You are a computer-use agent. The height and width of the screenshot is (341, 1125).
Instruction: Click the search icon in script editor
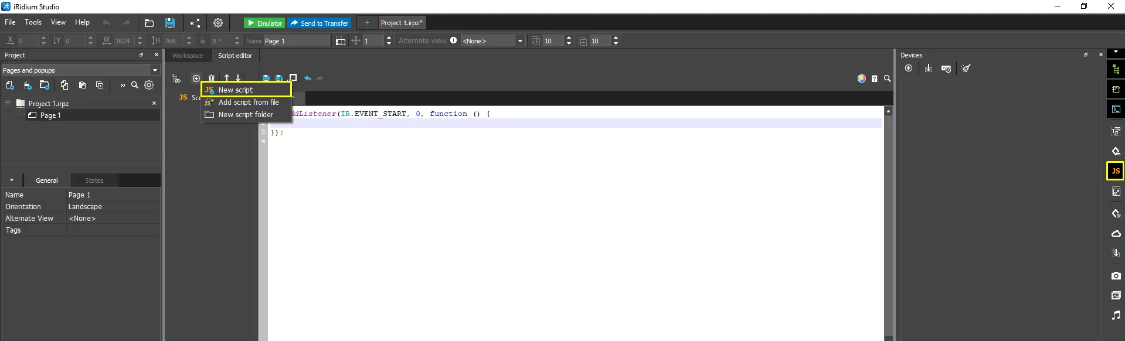coord(887,79)
